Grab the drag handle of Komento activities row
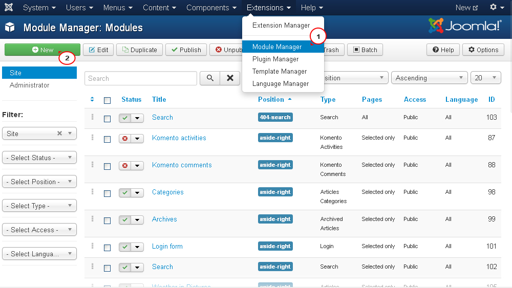This screenshot has width=512, height=288. pos(92,138)
